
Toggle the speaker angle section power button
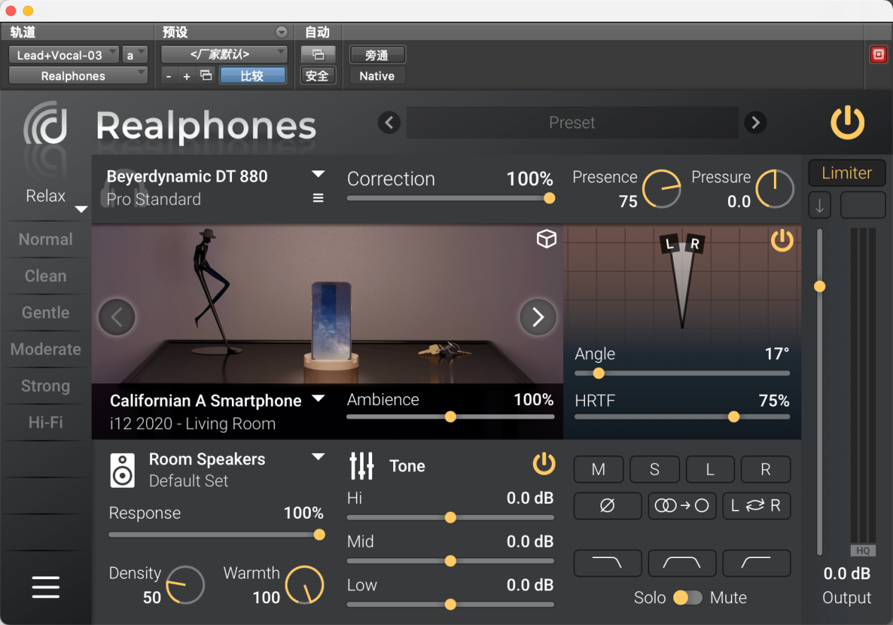tap(782, 240)
